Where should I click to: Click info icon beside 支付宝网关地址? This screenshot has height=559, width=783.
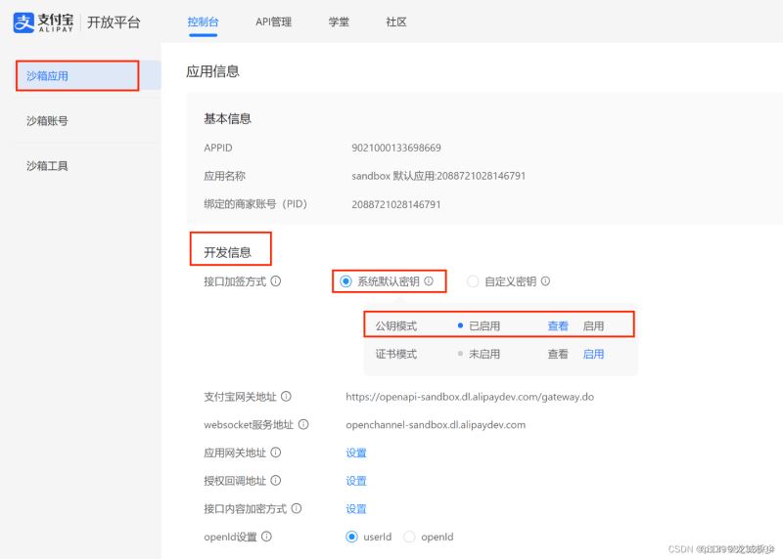[x=286, y=397]
